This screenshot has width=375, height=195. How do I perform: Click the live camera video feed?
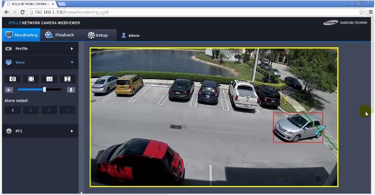214,117
